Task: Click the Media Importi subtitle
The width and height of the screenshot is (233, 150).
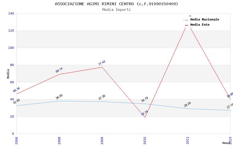Action: tap(116, 10)
